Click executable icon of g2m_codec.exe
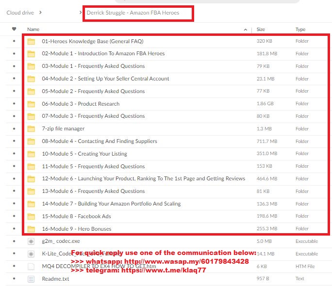332x286 pixels. tap(31, 241)
